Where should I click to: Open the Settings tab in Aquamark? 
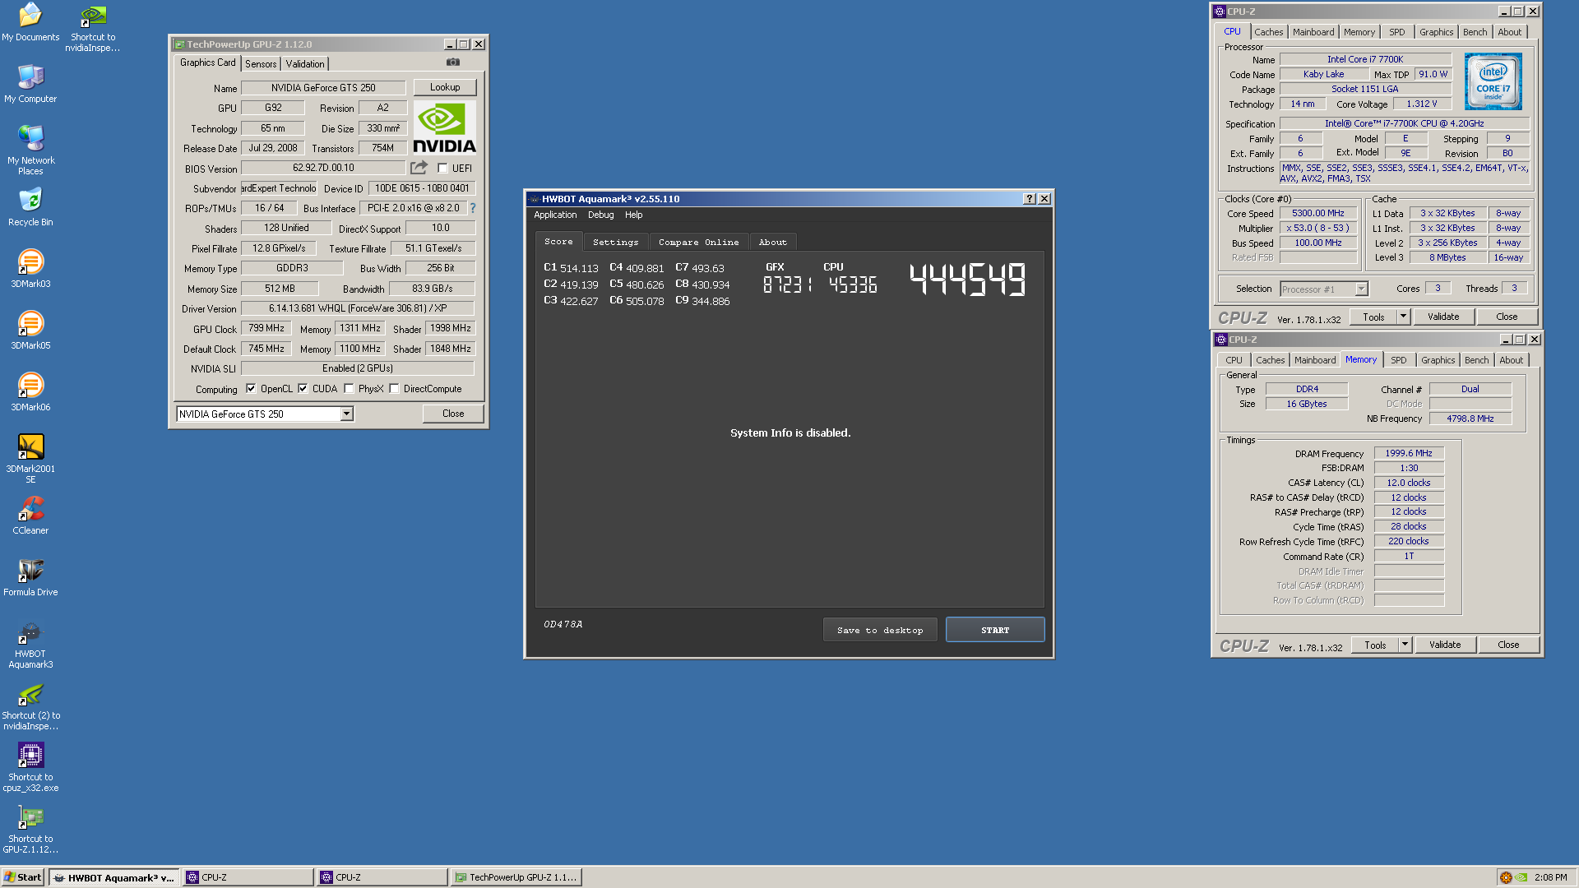point(615,242)
